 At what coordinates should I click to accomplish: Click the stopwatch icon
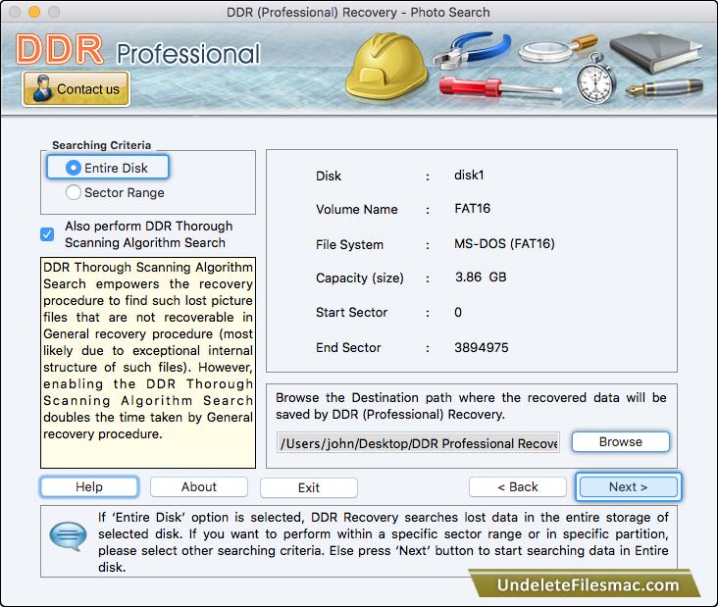(595, 78)
